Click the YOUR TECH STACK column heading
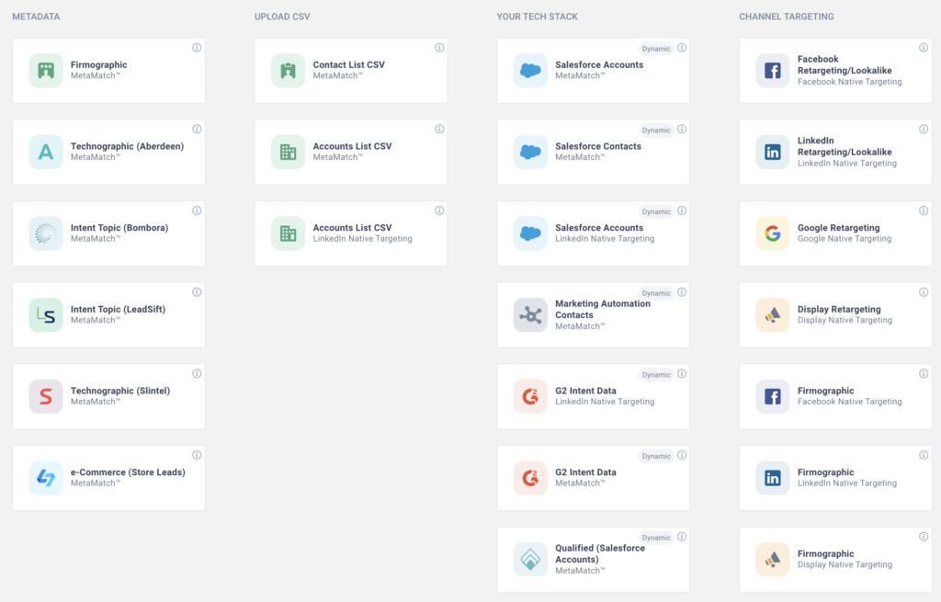 pos(537,17)
